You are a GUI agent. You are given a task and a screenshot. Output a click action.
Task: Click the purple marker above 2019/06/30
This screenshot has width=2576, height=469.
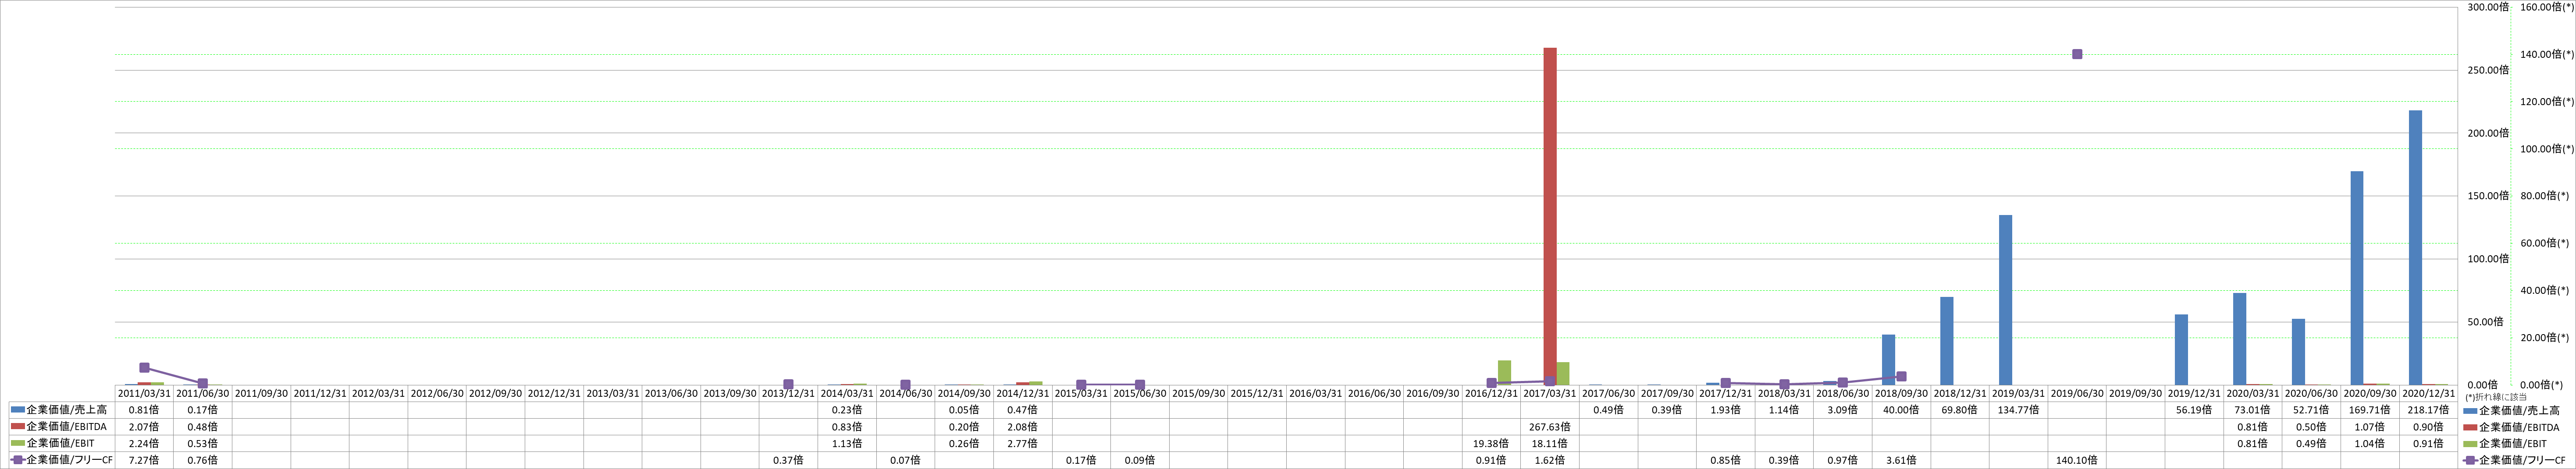(x=2077, y=54)
